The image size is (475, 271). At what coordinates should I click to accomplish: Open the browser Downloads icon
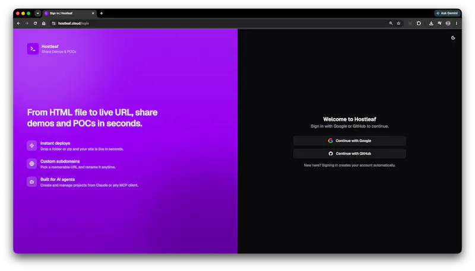pyautogui.click(x=431, y=23)
